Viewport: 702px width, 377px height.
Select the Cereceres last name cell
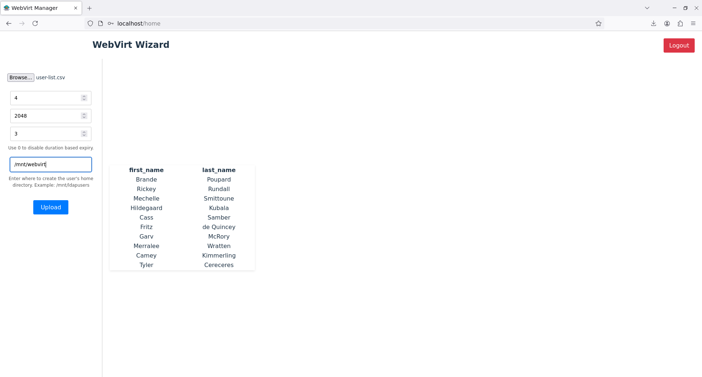pyautogui.click(x=219, y=265)
